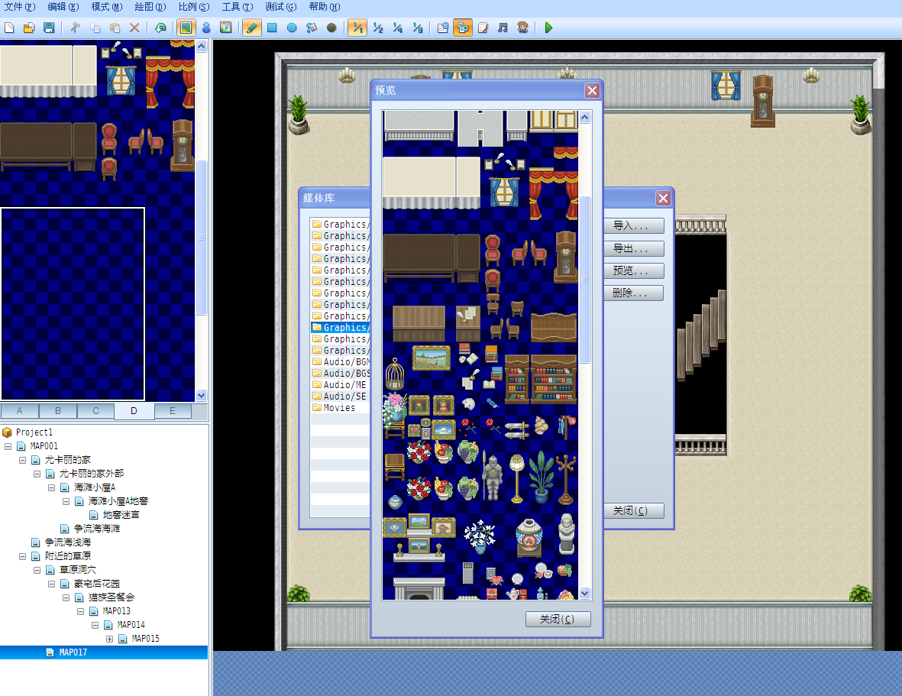
Task: Select the shadow pen tool
Action: [x=331, y=28]
